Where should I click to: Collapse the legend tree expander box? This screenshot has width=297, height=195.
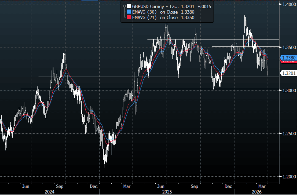point(124,6)
